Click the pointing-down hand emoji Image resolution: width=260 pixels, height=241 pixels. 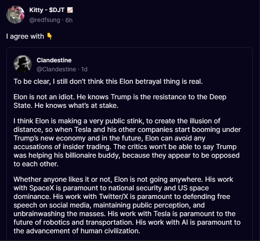49,37
